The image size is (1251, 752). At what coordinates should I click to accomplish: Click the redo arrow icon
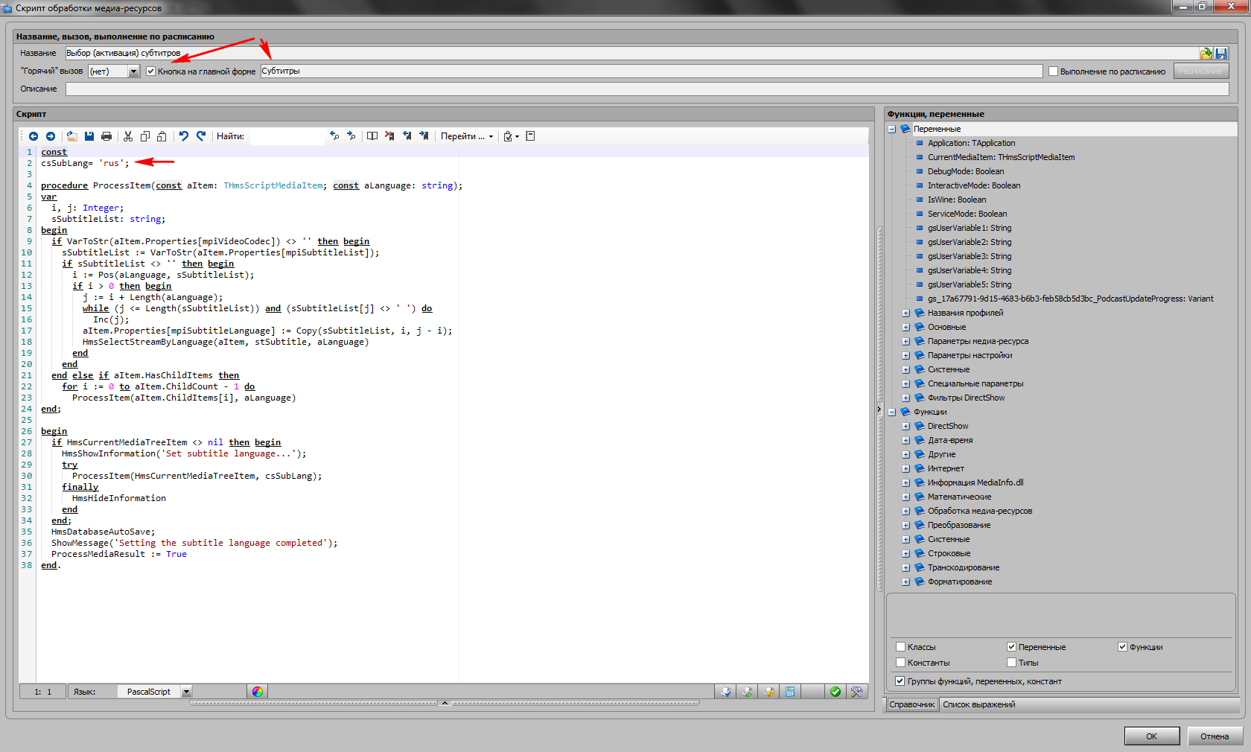(201, 136)
